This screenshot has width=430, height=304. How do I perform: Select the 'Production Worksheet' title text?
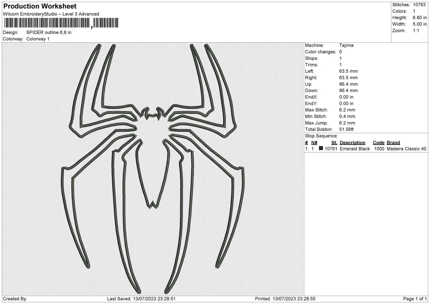[40, 6]
